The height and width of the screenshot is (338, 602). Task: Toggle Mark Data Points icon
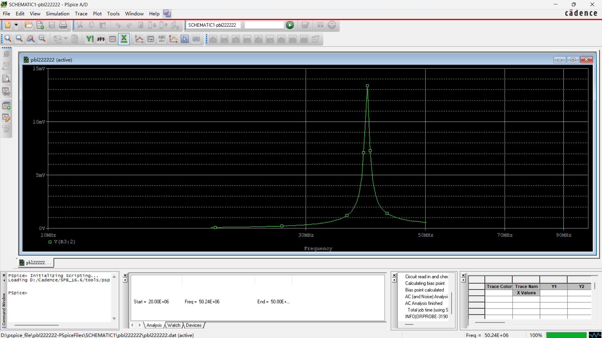click(173, 39)
